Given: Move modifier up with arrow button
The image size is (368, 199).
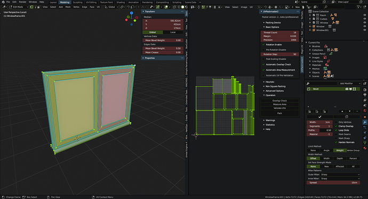Looking at the screenshot, I should (x=342, y=111).
